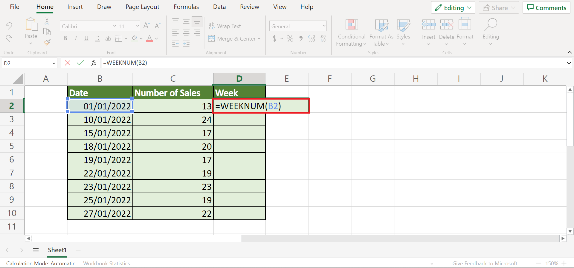Confirm formula with the green checkmark
Image resolution: width=574 pixels, height=268 pixels.
[x=80, y=63]
